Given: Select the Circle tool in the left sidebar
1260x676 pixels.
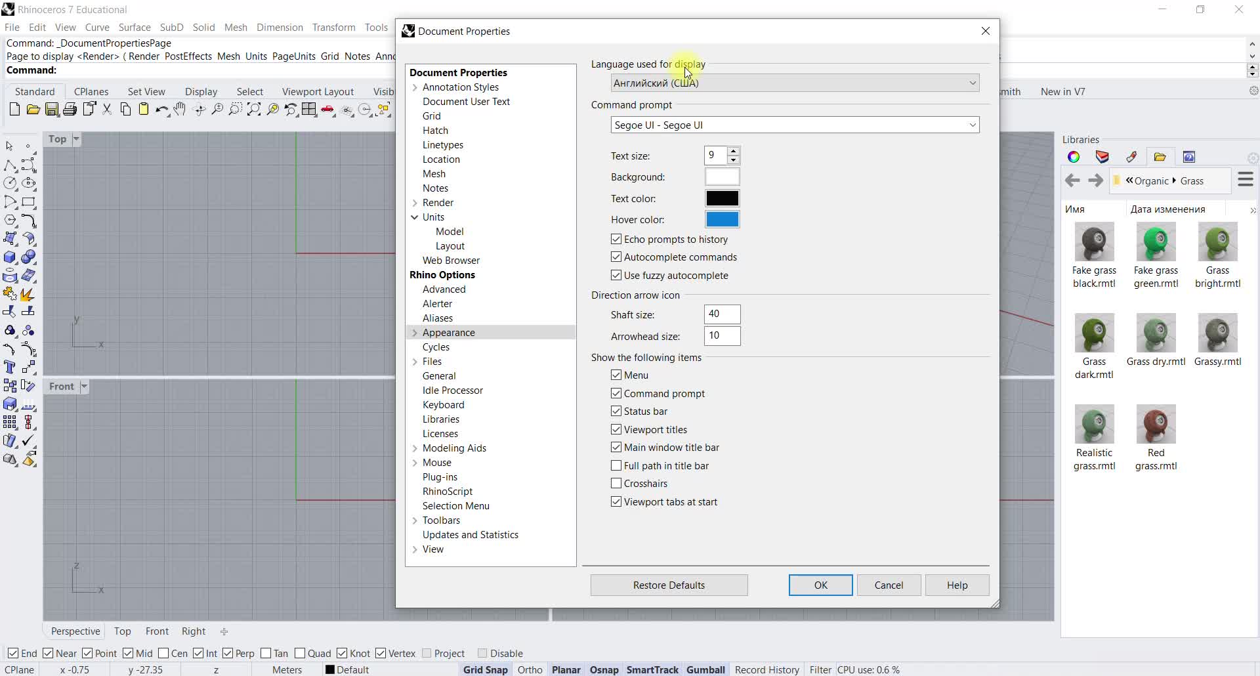Looking at the screenshot, I should (10, 183).
